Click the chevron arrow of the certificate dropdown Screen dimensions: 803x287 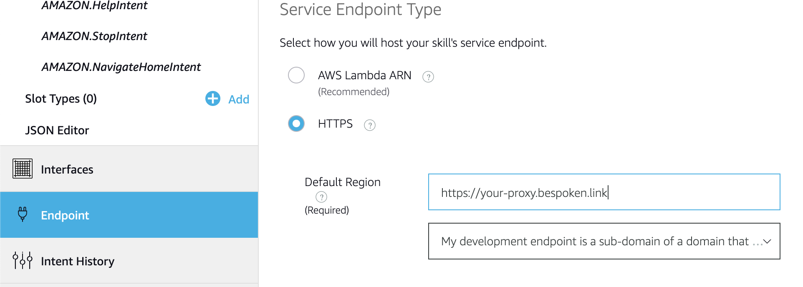(x=767, y=242)
